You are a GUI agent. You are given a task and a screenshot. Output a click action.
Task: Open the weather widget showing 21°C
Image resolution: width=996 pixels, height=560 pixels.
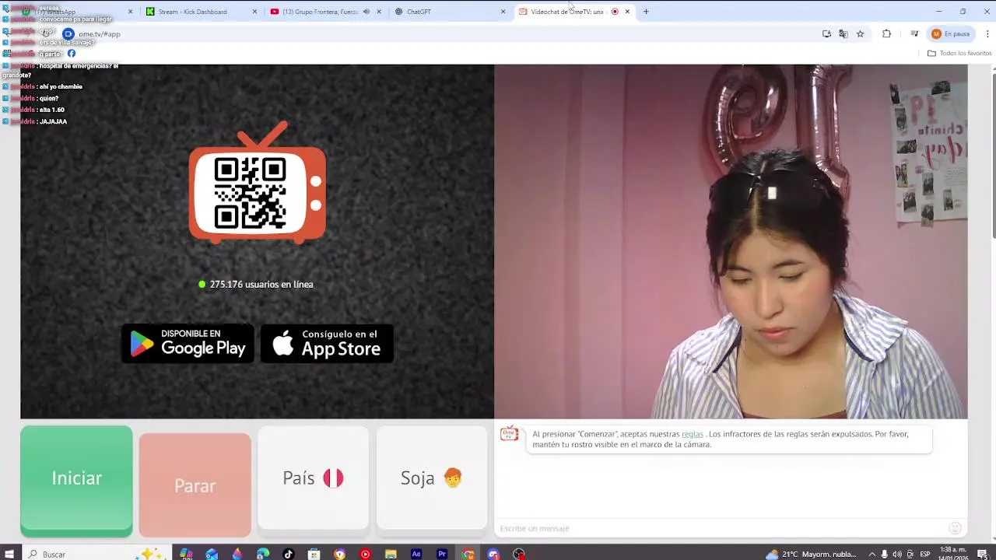pos(812,554)
